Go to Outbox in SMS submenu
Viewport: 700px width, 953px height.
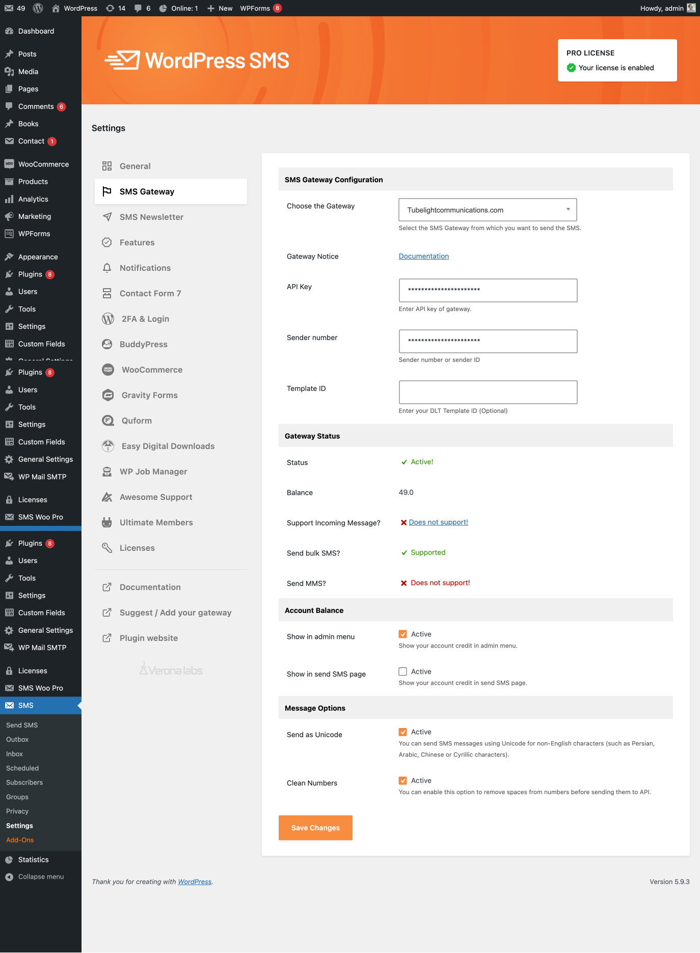[x=17, y=739]
